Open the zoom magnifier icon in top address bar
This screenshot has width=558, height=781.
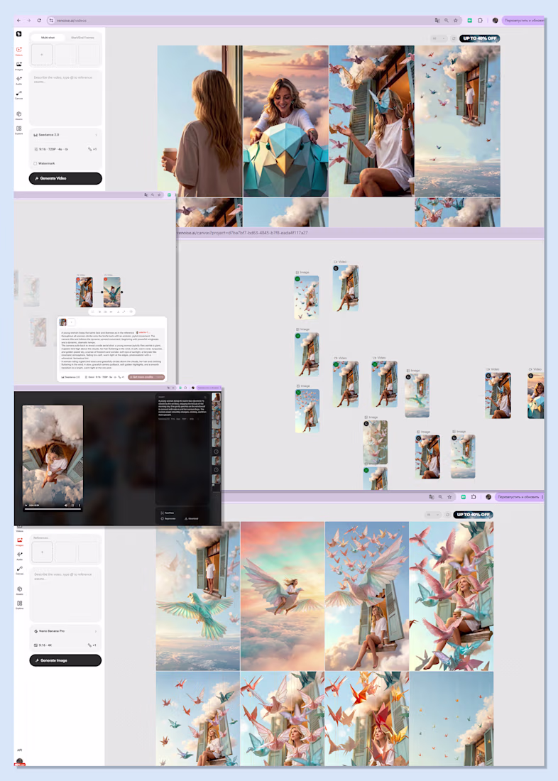[x=447, y=21]
